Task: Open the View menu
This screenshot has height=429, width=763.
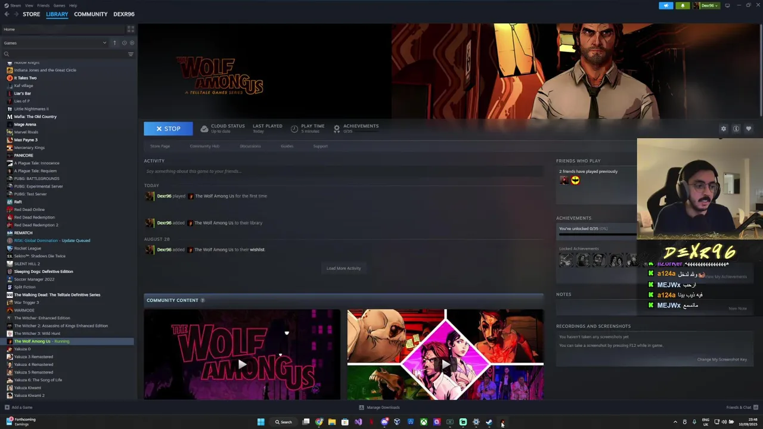Action: (29, 5)
